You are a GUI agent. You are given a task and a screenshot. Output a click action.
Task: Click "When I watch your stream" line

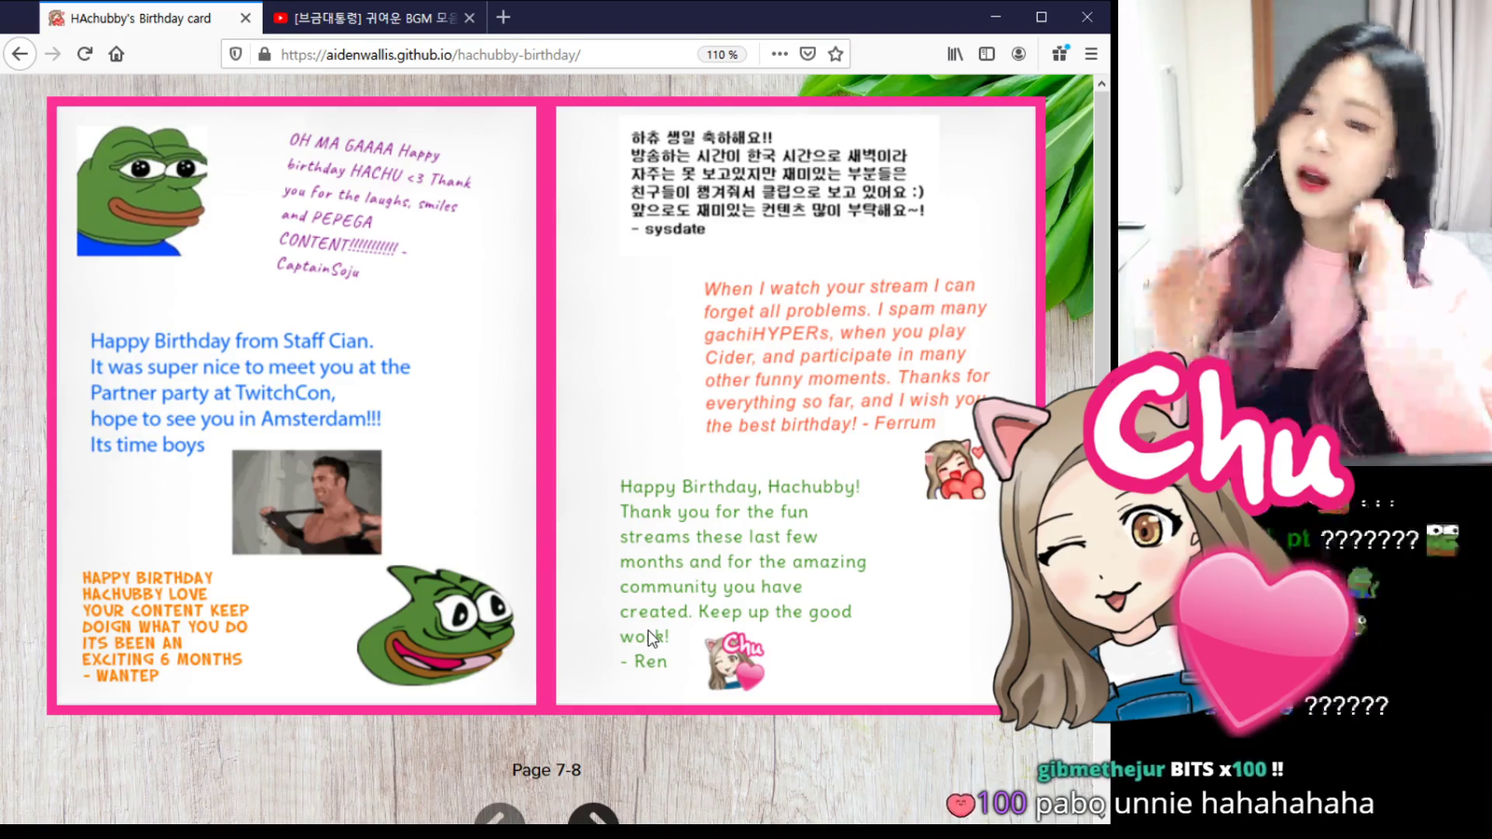click(x=839, y=287)
